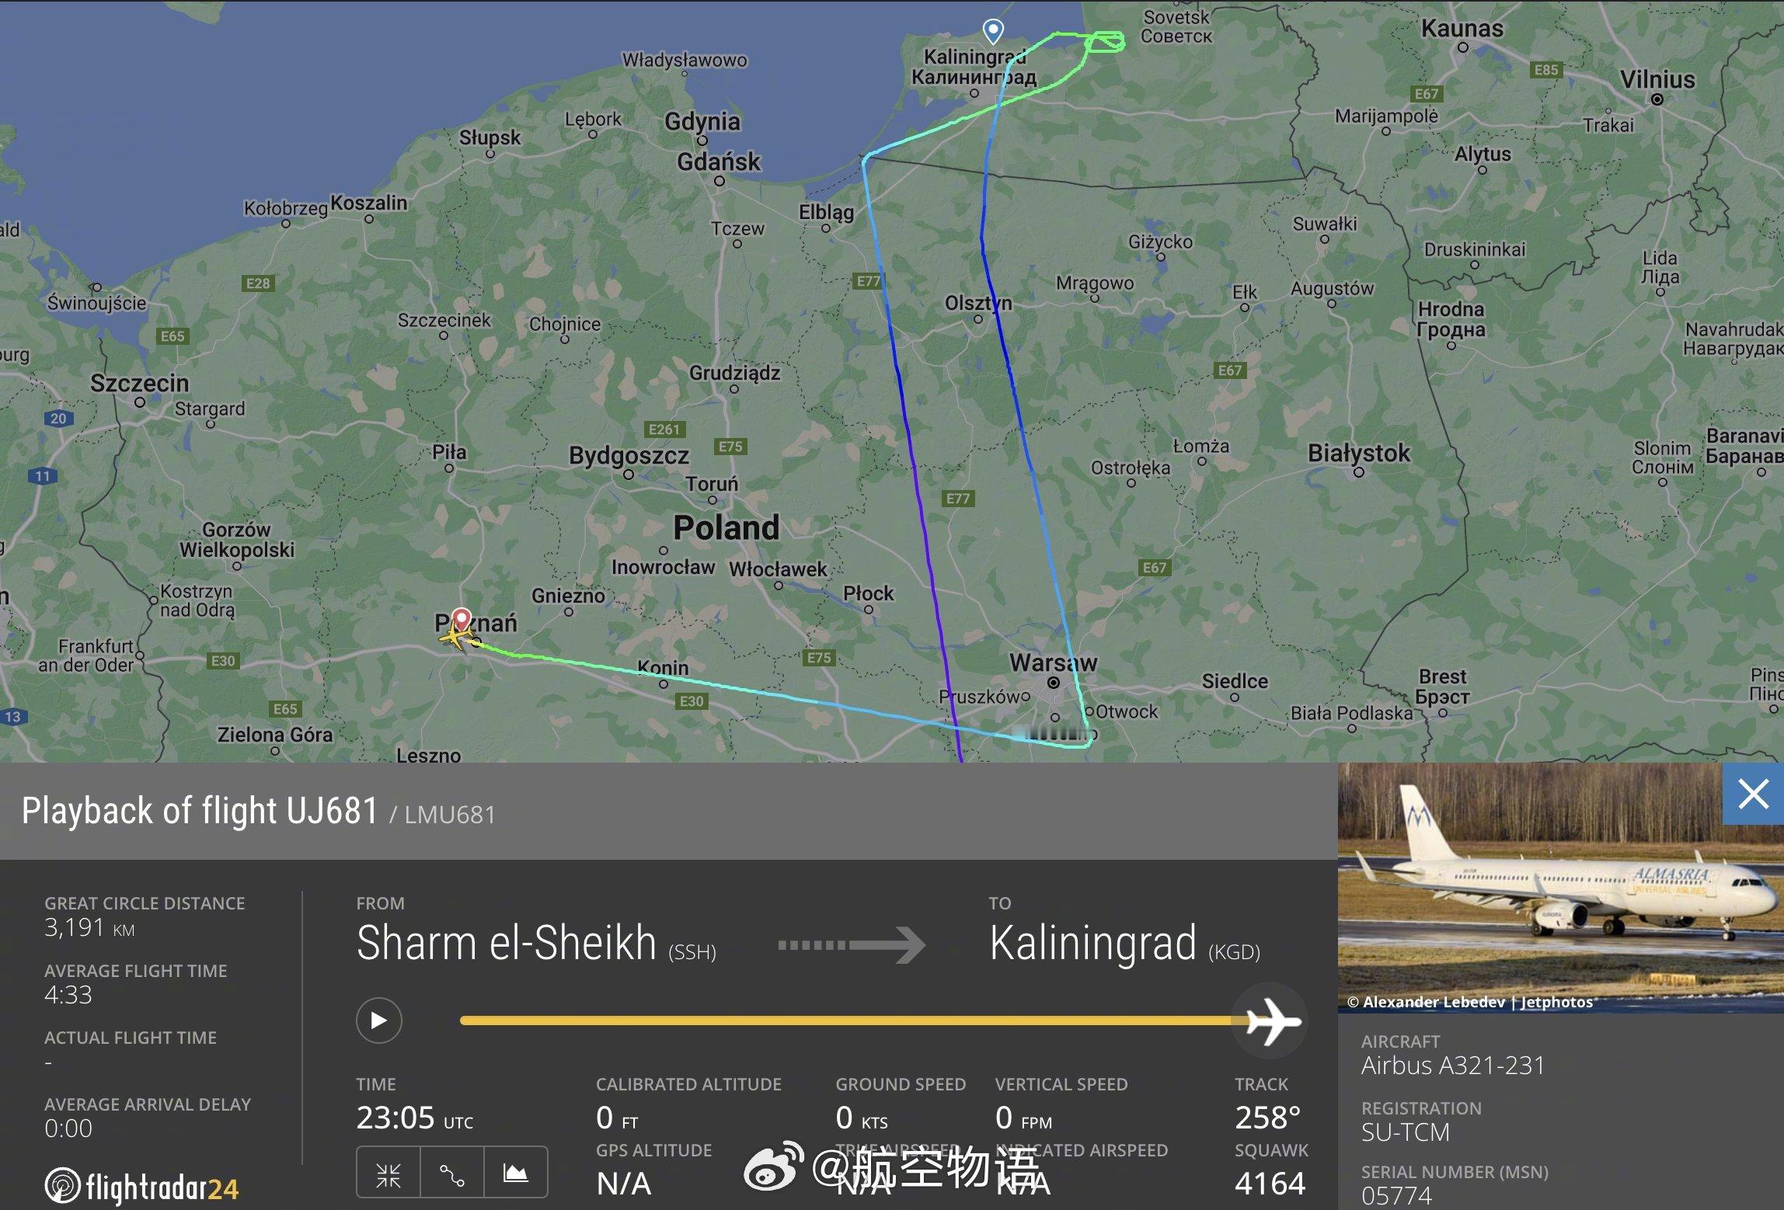Click the flight path replay icon
Image resolution: width=1784 pixels, height=1210 pixels.
click(x=379, y=1018)
